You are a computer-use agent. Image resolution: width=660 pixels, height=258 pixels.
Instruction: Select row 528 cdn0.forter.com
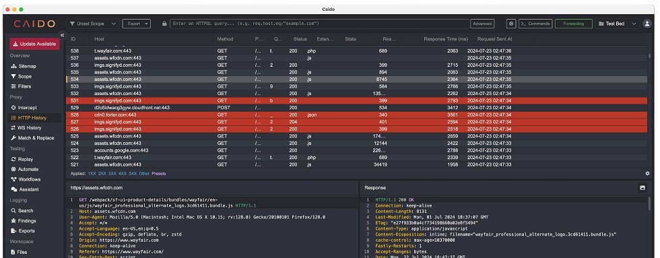tap(357, 115)
